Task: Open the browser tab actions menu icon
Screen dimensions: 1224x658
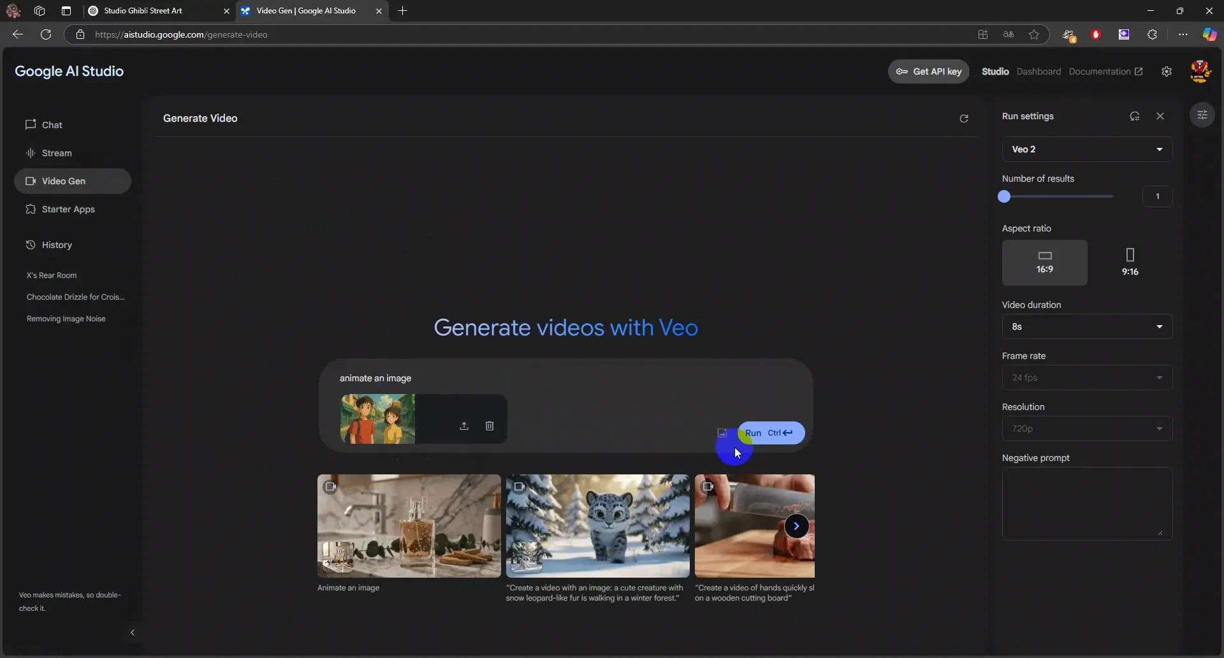Action: 66,11
